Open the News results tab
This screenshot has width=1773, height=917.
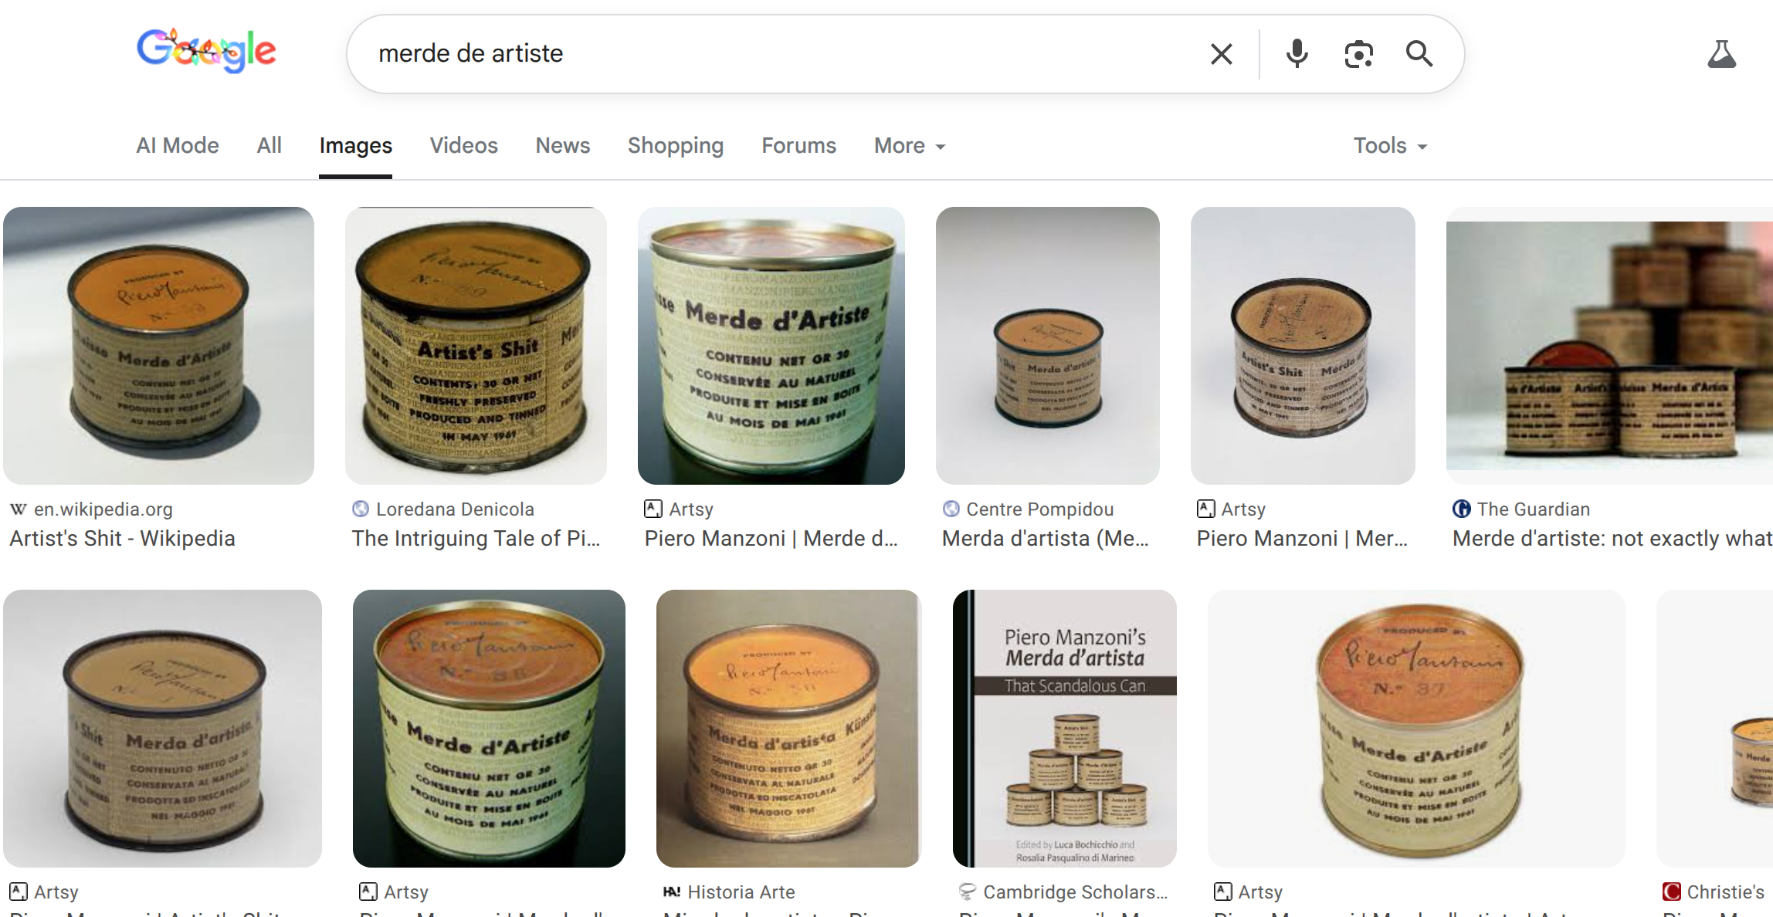click(563, 145)
